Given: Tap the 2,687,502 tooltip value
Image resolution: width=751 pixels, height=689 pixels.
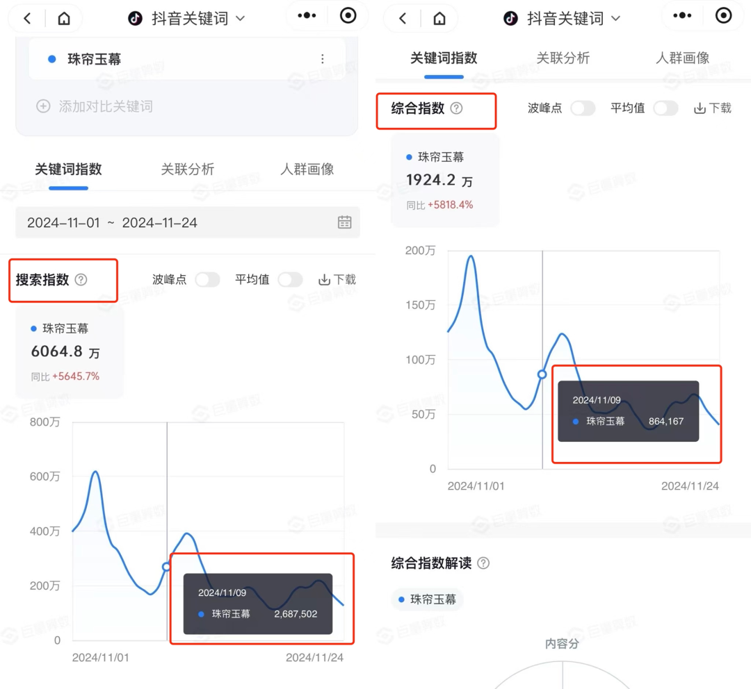Looking at the screenshot, I should click(x=296, y=614).
